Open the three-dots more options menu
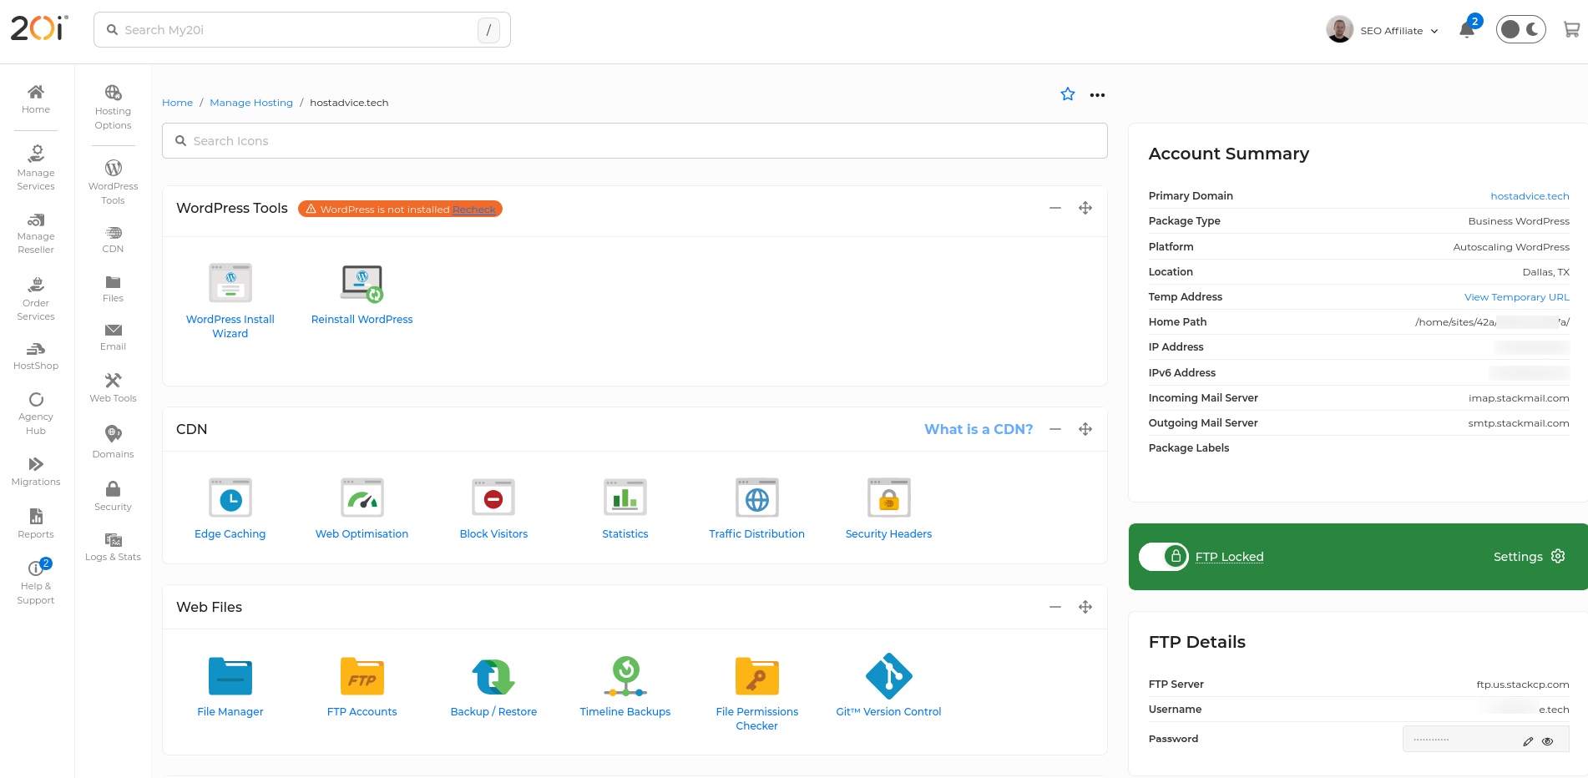This screenshot has width=1588, height=778. coord(1097,95)
